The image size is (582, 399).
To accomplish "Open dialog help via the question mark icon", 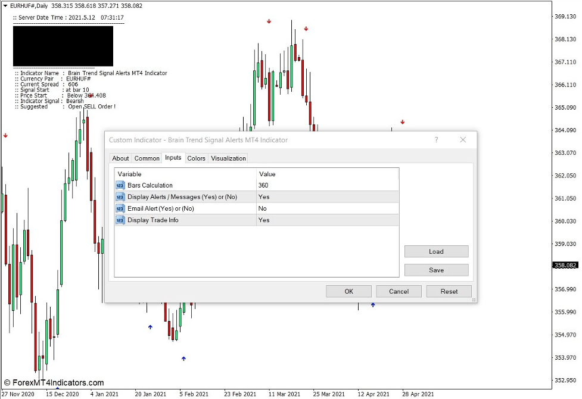I will (x=436, y=139).
